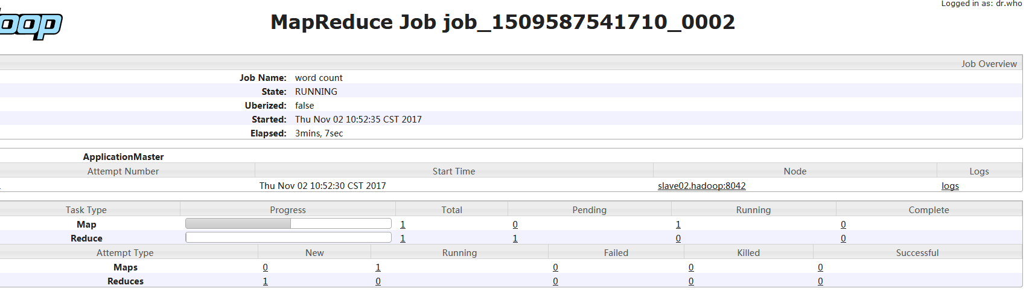Open the Maps attempts Running count link
The height and width of the screenshot is (291, 1029).
pos(378,267)
